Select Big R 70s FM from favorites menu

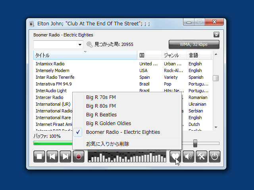[127, 97]
